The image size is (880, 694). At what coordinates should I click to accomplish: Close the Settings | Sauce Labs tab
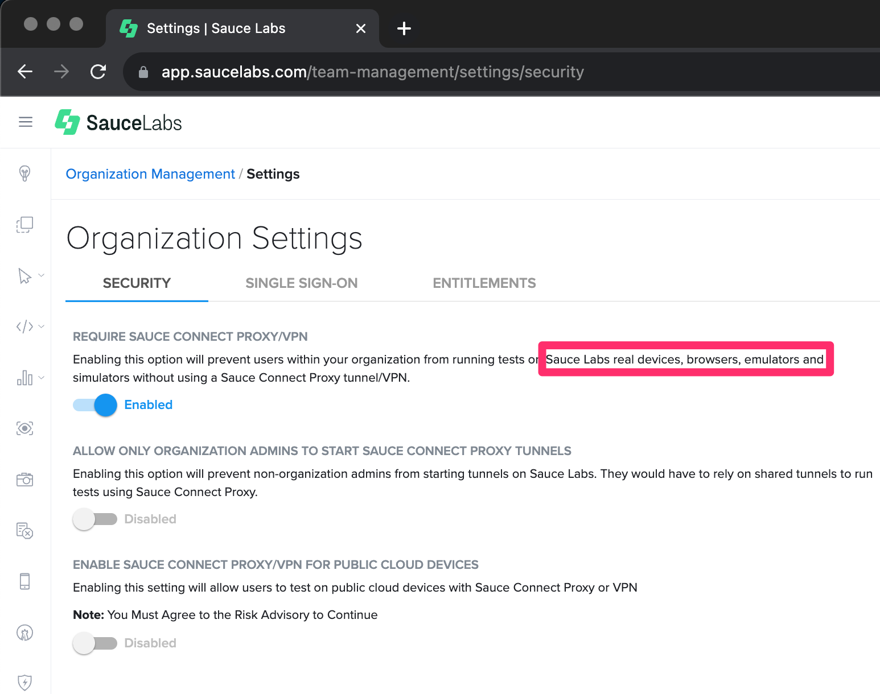(x=361, y=28)
